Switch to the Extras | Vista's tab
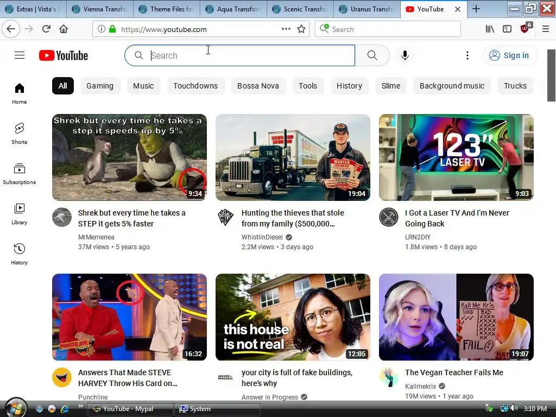The width and height of the screenshot is (556, 417). (34, 9)
